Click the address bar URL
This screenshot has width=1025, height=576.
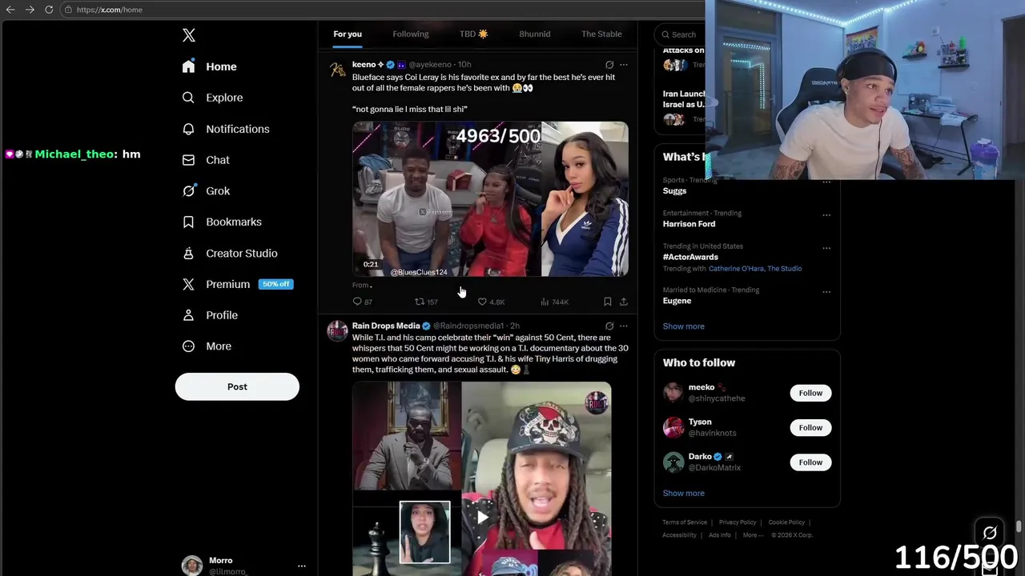click(x=109, y=10)
